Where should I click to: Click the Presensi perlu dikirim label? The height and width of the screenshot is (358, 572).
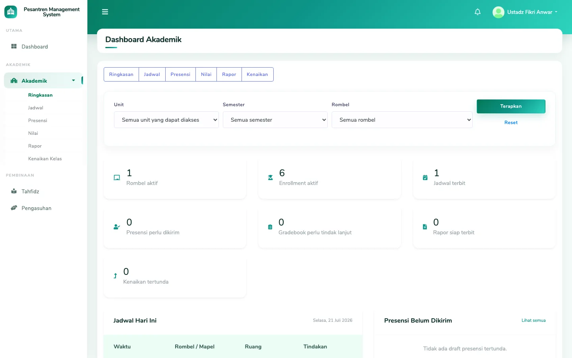153,232
